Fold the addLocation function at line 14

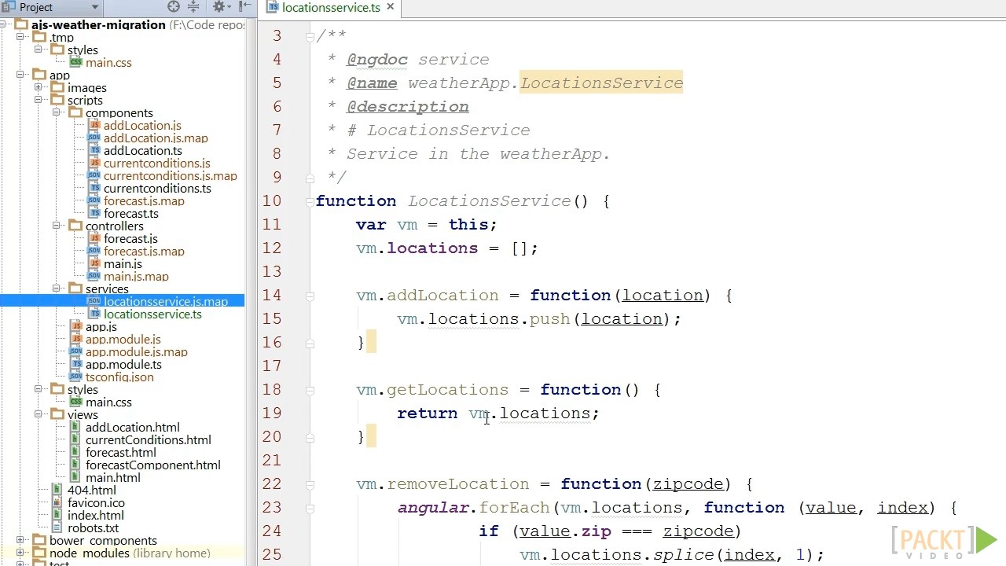coord(310,296)
